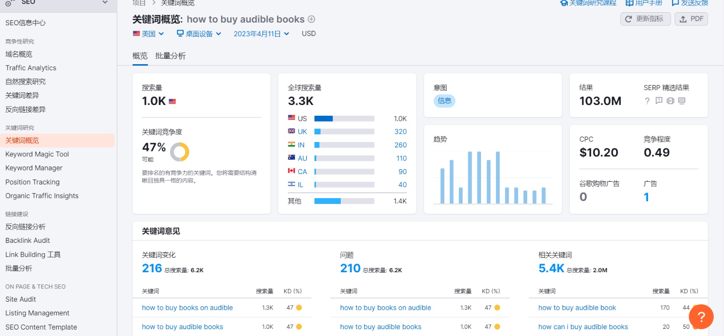Click the question mark SERP feature icon

[x=647, y=101]
